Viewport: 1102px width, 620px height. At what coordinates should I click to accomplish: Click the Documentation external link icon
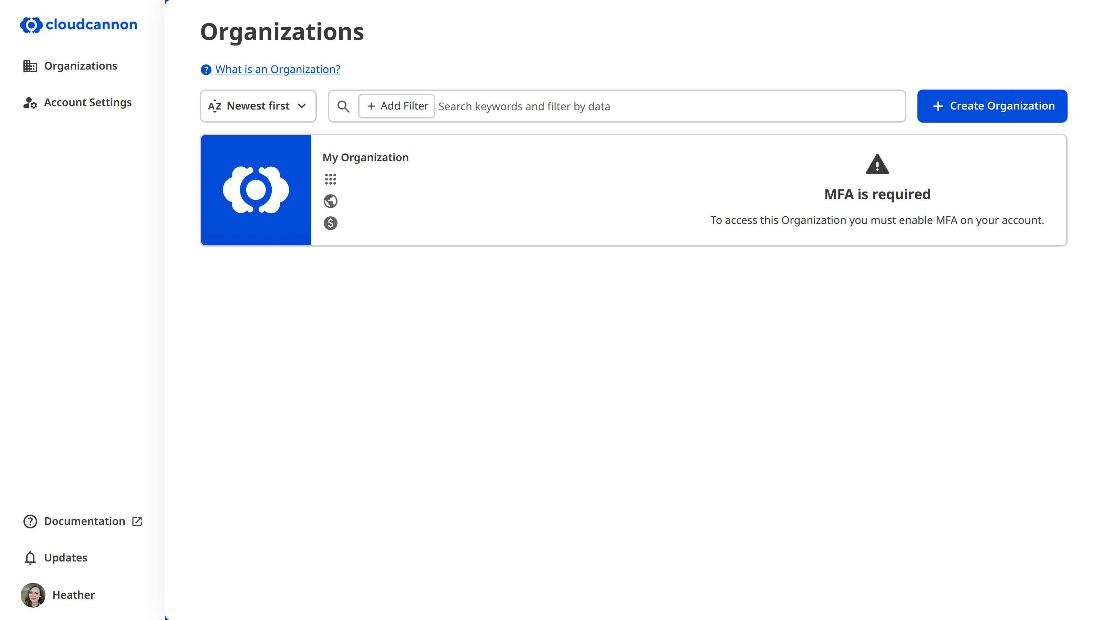click(137, 521)
